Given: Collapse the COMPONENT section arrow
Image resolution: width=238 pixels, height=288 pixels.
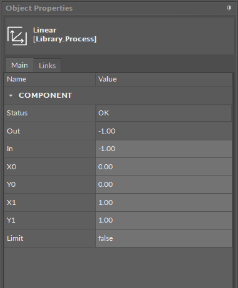Looking at the screenshot, I should pyautogui.click(x=11, y=96).
